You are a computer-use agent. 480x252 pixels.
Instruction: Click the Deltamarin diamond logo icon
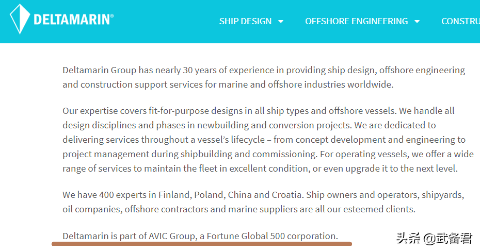coord(20,20)
